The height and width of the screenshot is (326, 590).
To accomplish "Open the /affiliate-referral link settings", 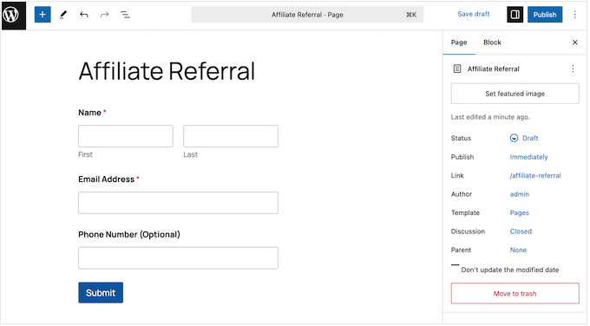I will [535, 176].
